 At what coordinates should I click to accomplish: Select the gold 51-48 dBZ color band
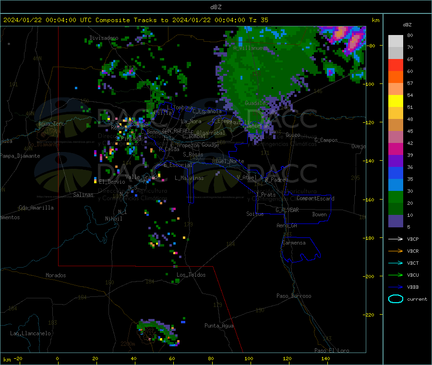click(x=396, y=113)
